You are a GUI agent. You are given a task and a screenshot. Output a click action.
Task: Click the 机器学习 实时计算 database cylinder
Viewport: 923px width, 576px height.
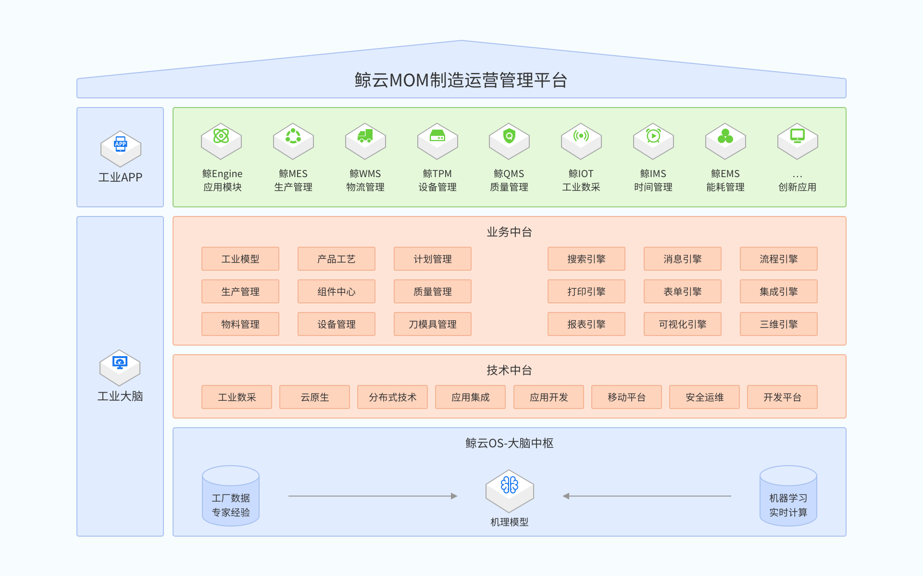click(788, 496)
